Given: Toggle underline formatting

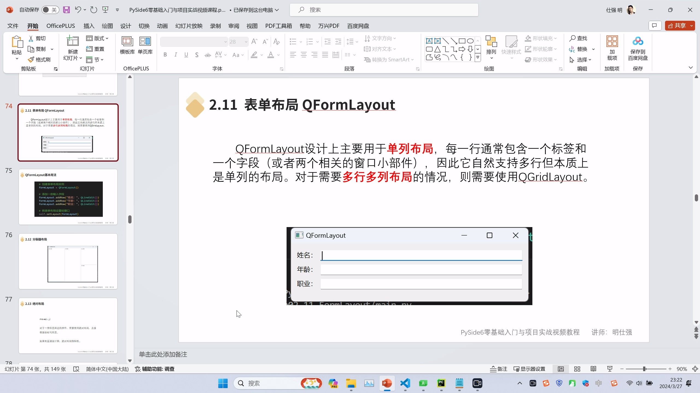Looking at the screenshot, I should click(186, 55).
